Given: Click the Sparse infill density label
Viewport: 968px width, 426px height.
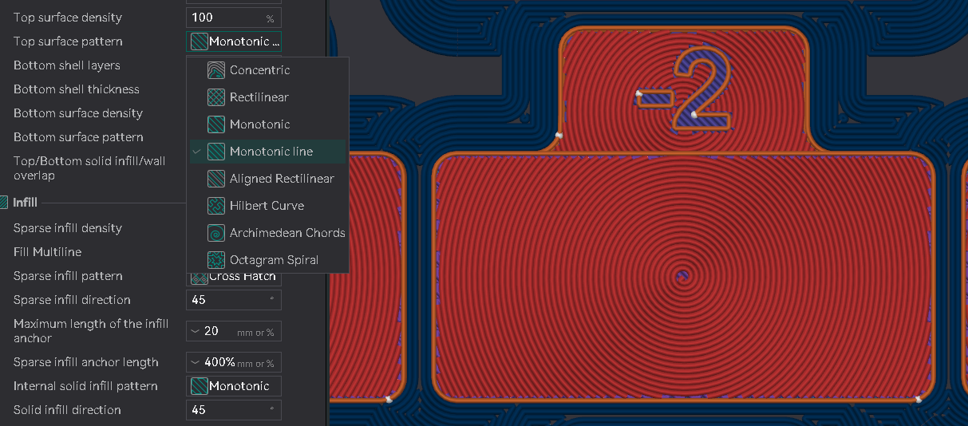Looking at the screenshot, I should tap(68, 228).
